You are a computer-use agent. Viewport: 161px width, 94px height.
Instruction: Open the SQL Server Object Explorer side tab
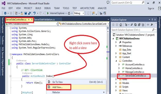click(3, 61)
